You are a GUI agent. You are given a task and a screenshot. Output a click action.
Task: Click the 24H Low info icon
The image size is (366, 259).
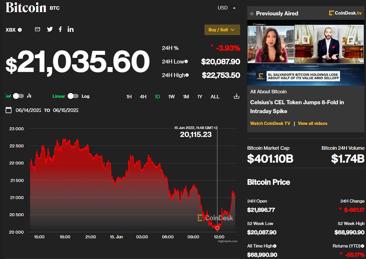(186, 62)
